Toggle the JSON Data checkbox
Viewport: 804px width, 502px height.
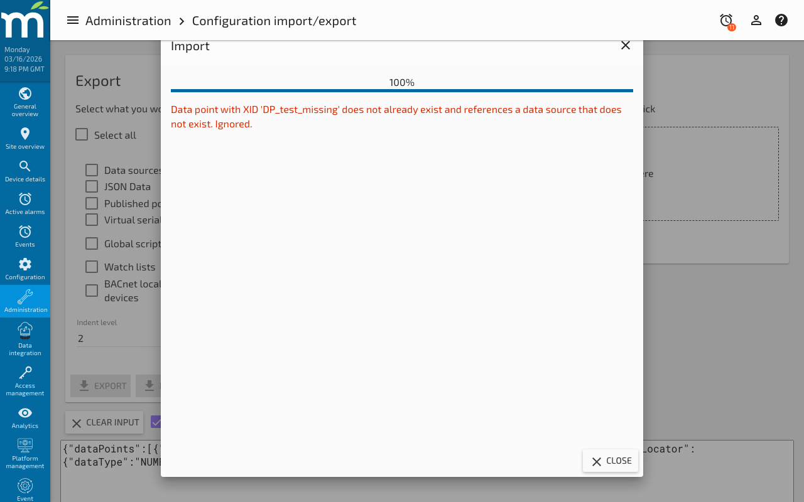(x=91, y=186)
